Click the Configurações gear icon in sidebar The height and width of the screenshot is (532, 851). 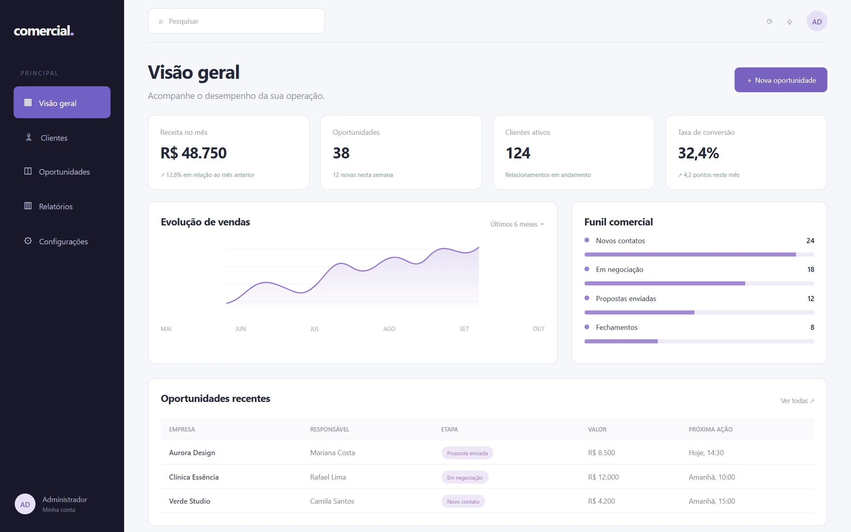tap(28, 241)
